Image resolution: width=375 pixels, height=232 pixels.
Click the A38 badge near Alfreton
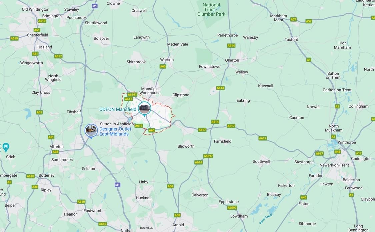[x=55, y=152]
